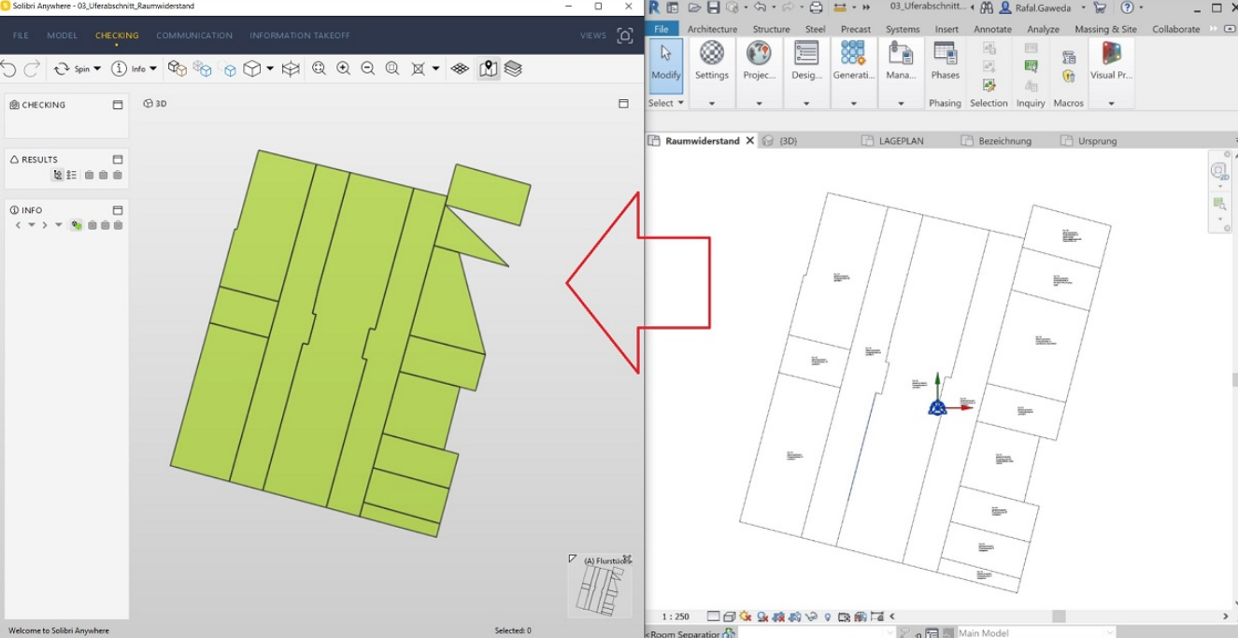Viewport: 1238px width, 638px height.
Task: Expand the Visual Programming panel dropdown
Action: pyautogui.click(x=1111, y=103)
